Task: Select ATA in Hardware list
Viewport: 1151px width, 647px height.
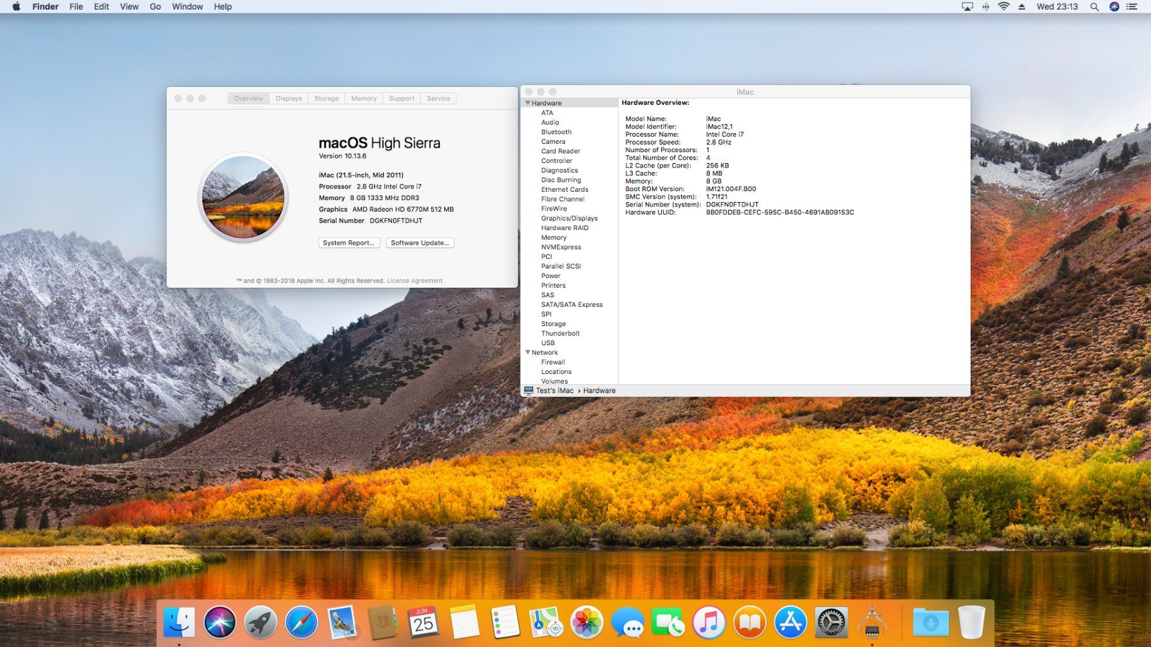Action: point(547,113)
